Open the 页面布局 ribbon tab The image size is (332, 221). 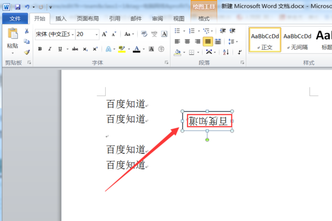pyautogui.click(x=87, y=19)
